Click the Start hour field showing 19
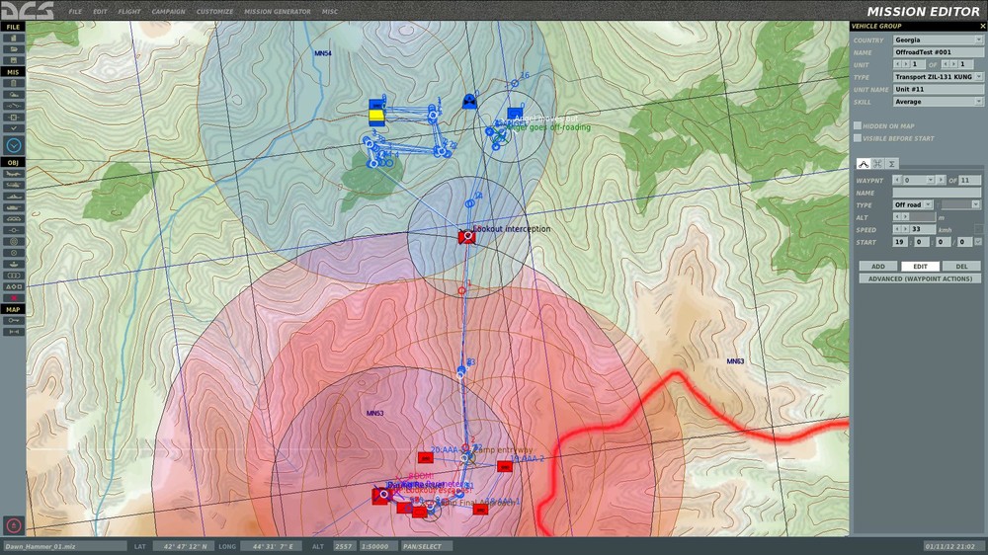Screen dimensions: 988x555 tap(900, 242)
